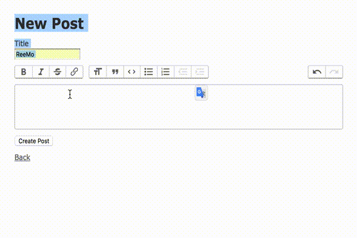
Task: Click the New Post heading
Action: coord(51,23)
